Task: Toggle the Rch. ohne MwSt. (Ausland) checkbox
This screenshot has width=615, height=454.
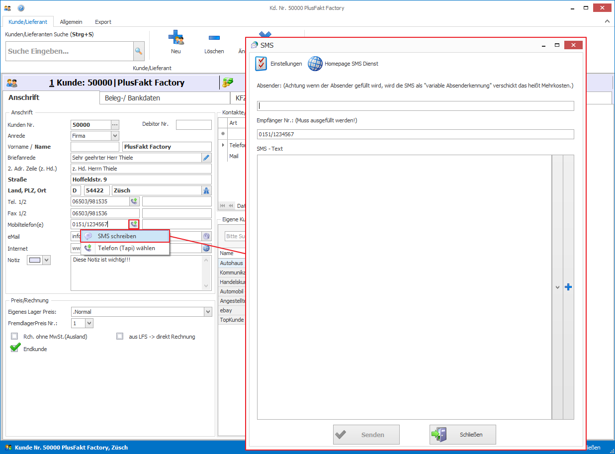Action: [14, 336]
